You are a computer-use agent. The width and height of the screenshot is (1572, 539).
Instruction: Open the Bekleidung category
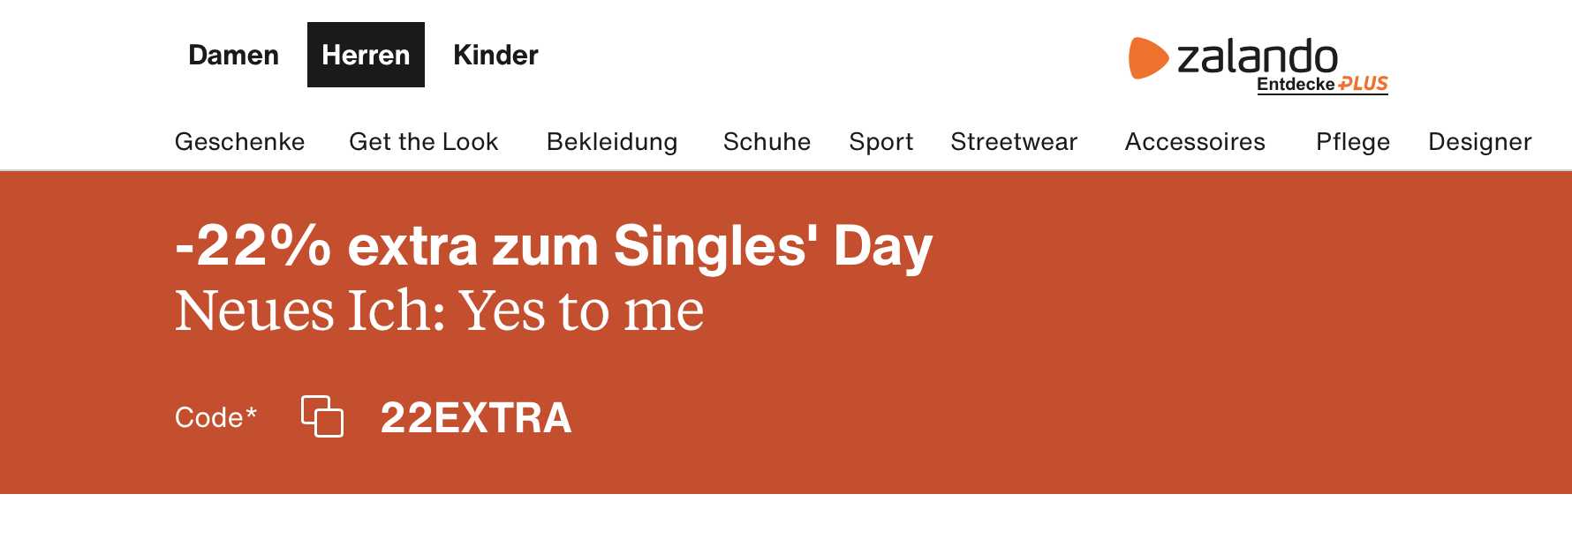(x=612, y=141)
